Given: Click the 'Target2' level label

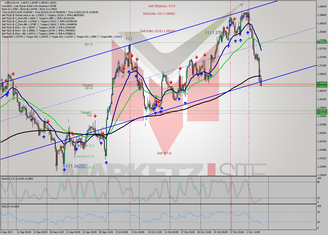Looking at the screenshot, I should tap(87, 85).
